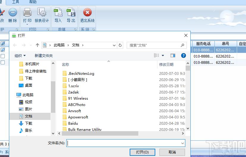Expand the file name combo box dropdown
The width and height of the screenshot is (246, 157).
[x=182, y=143]
